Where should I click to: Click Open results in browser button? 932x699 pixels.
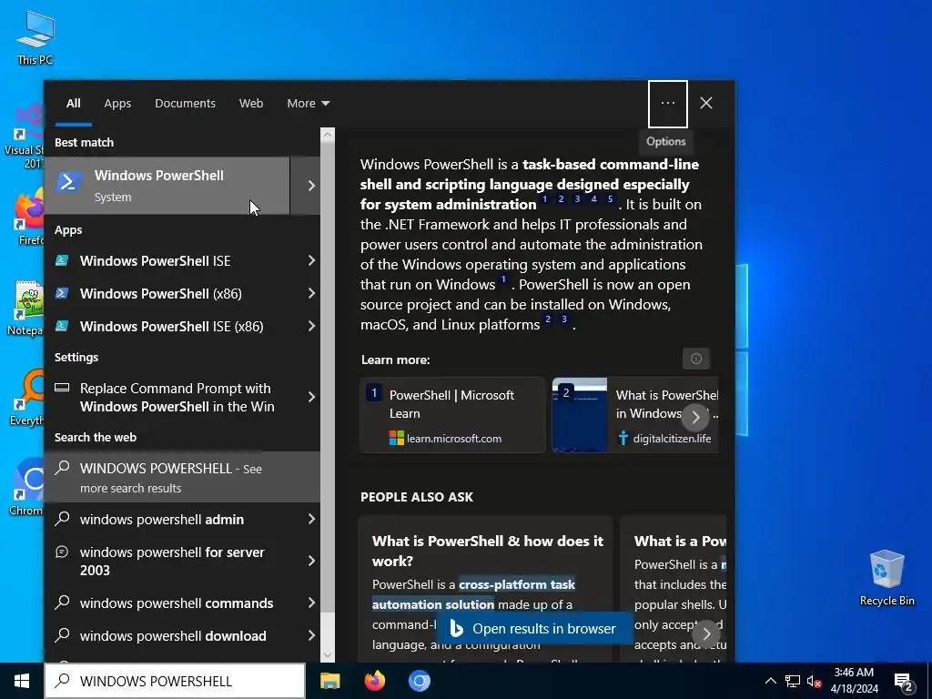coord(533,629)
